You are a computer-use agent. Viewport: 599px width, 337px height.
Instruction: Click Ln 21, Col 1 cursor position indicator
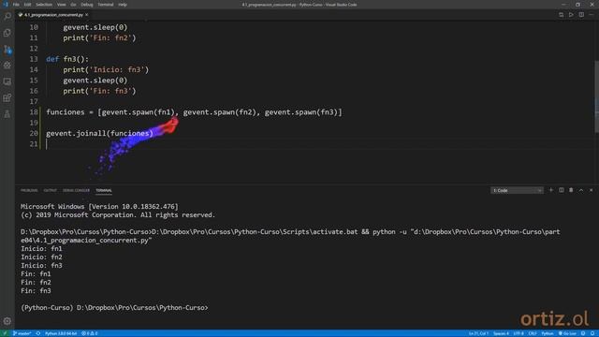click(x=478, y=333)
